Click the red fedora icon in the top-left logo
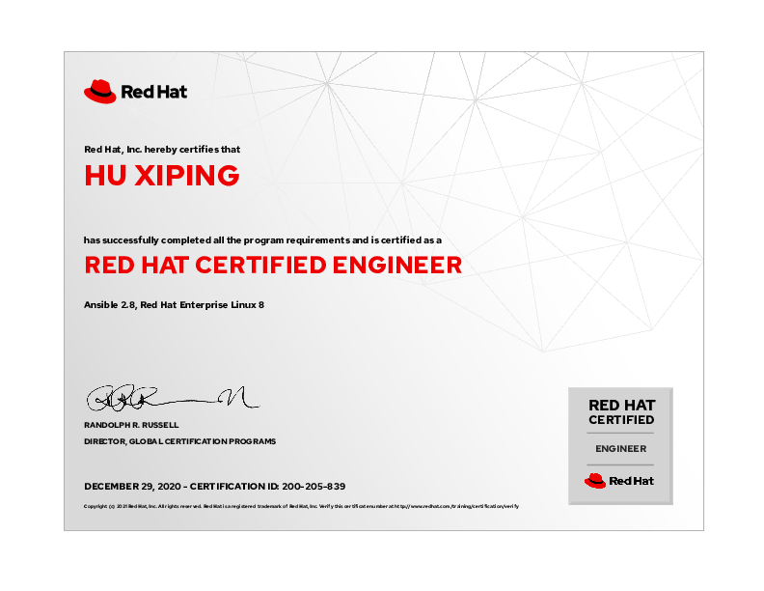Viewport: 764px width, 591px height. pos(99,92)
